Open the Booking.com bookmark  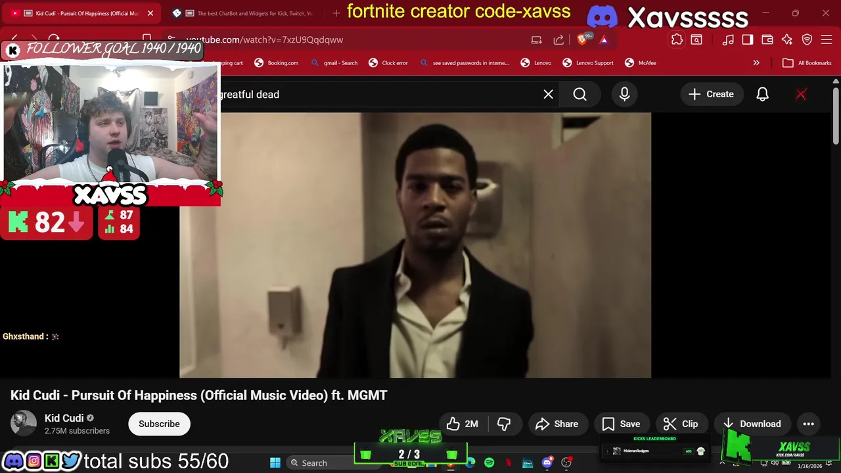276,63
